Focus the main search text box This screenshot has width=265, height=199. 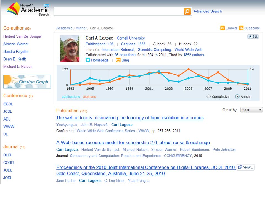pos(119,12)
